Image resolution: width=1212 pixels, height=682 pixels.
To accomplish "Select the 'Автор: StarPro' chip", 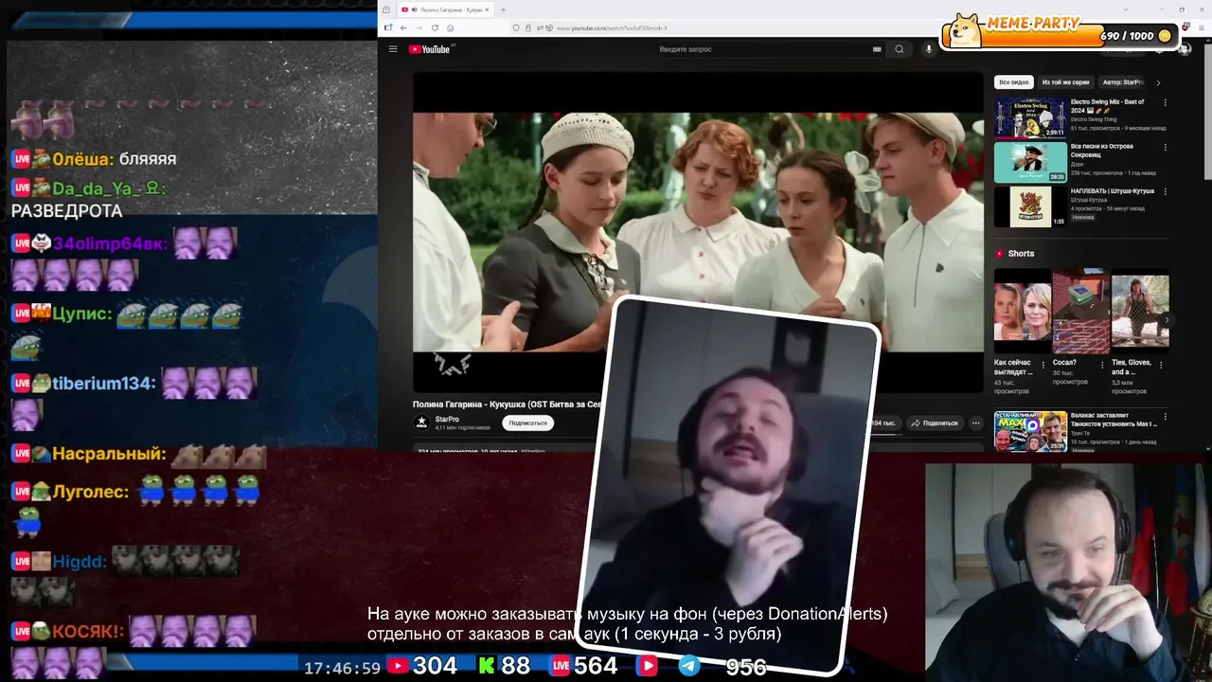I will 1123,82.
